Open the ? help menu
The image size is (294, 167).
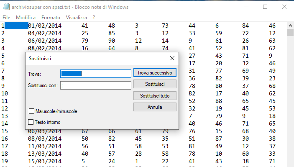(94, 18)
